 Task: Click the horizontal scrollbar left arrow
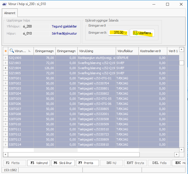(5, 154)
